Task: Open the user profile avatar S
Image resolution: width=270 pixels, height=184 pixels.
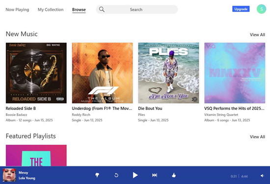Action: click(x=261, y=9)
